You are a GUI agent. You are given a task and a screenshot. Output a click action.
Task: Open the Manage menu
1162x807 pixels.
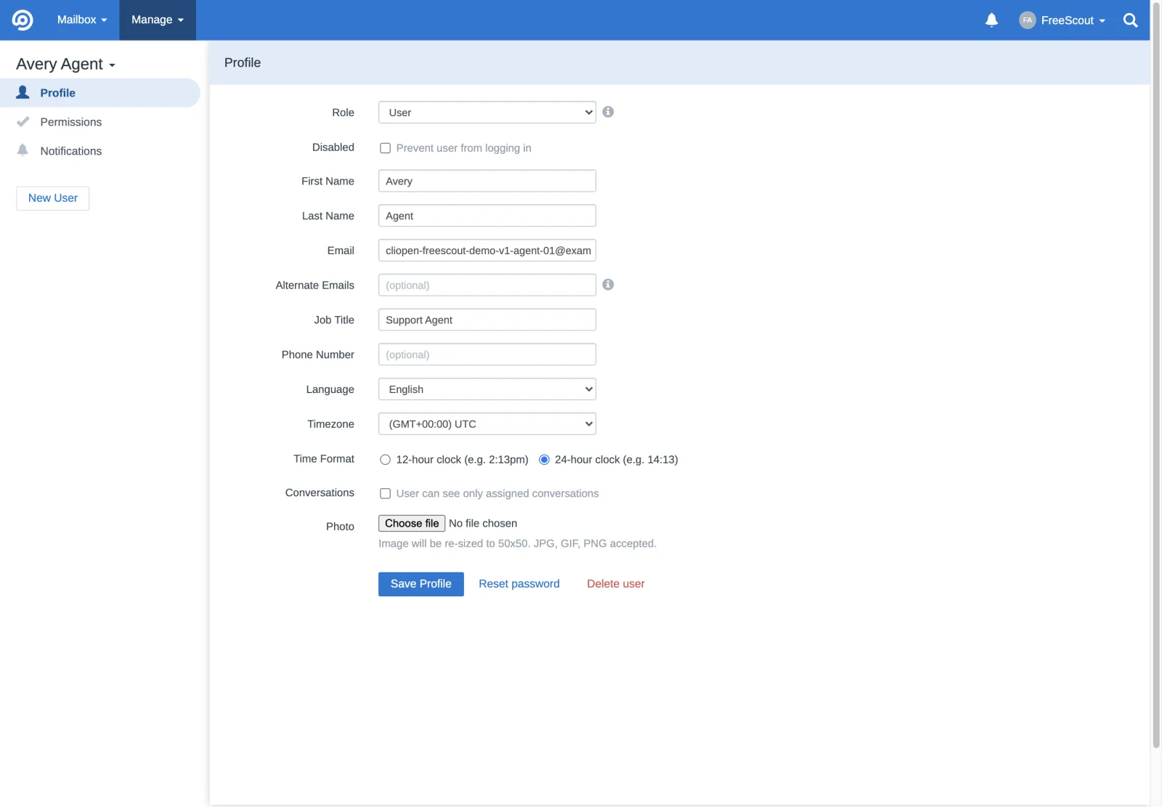(158, 20)
